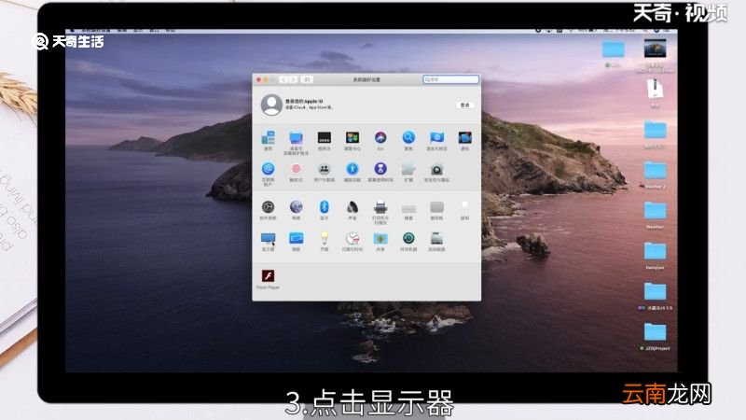Click the back arrow in toolbar
The height and width of the screenshot is (420, 746).
coord(283,80)
